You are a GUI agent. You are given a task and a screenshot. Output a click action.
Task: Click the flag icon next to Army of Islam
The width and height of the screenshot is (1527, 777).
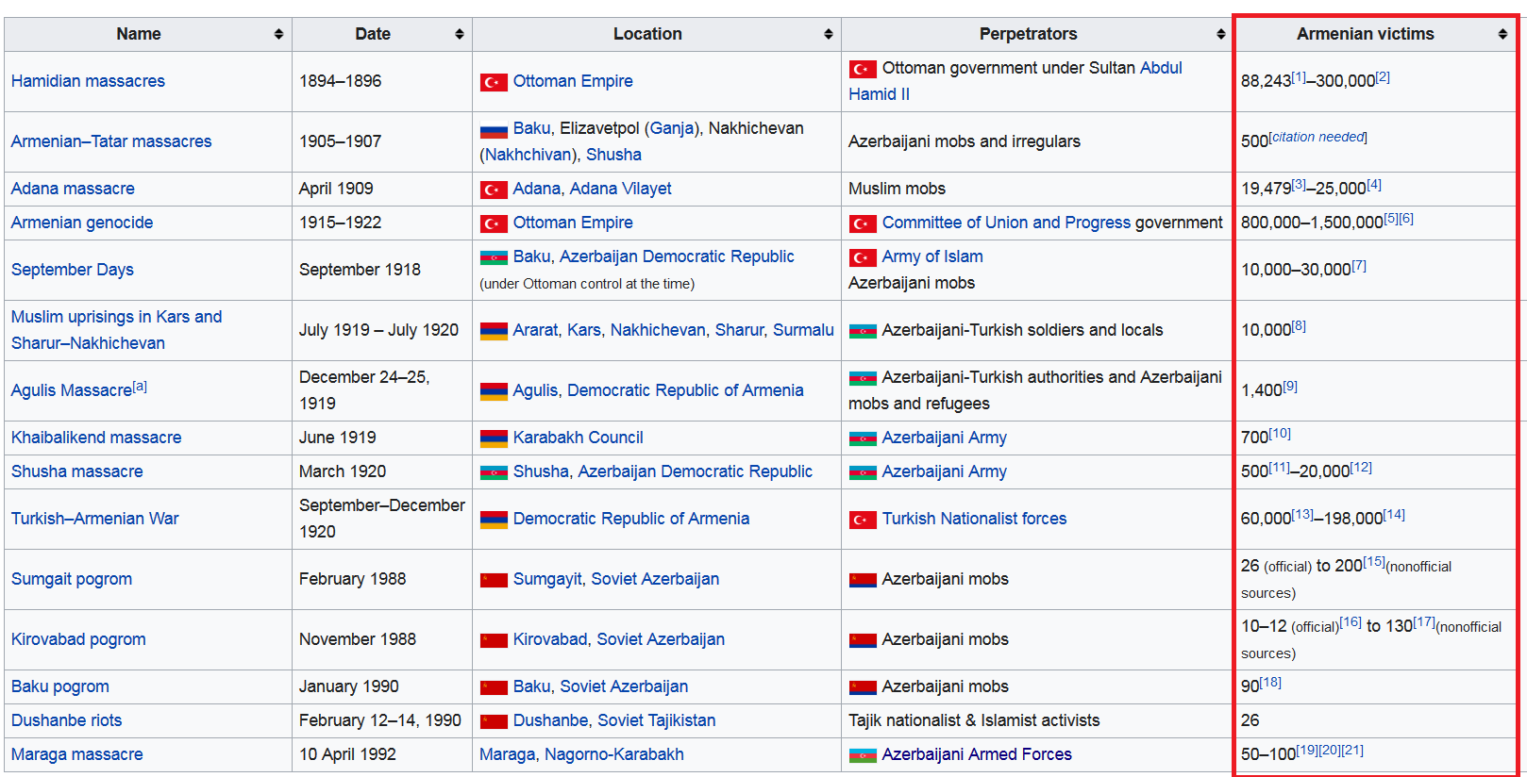[x=863, y=257]
